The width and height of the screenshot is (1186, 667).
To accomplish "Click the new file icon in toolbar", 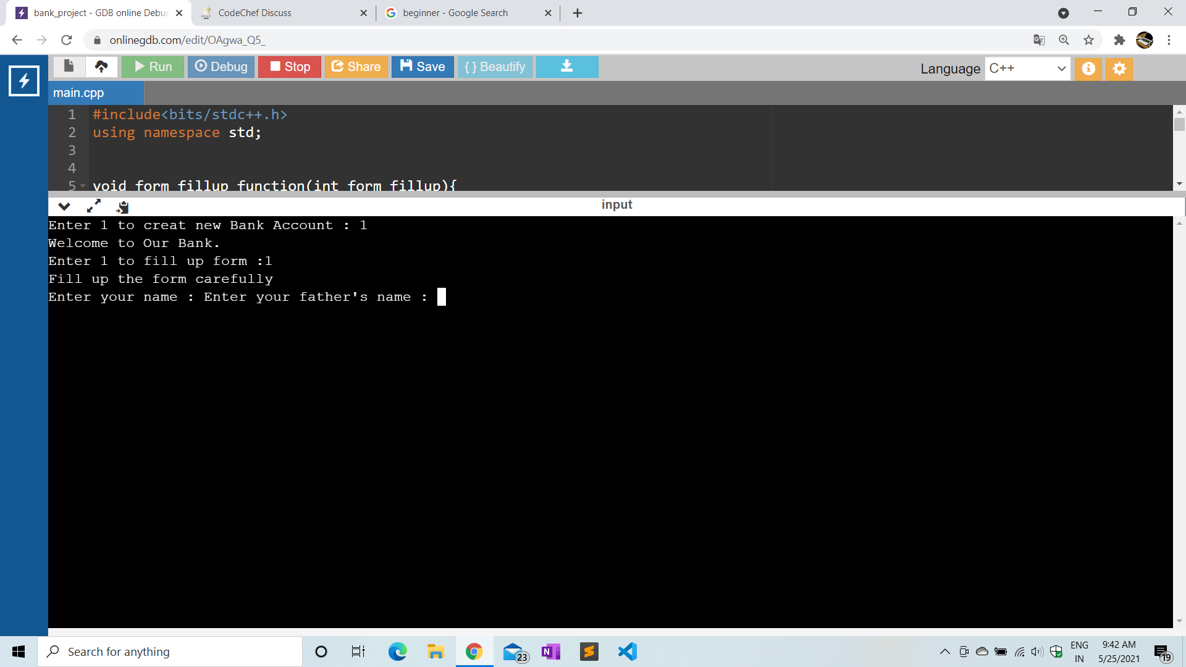I will click(69, 67).
